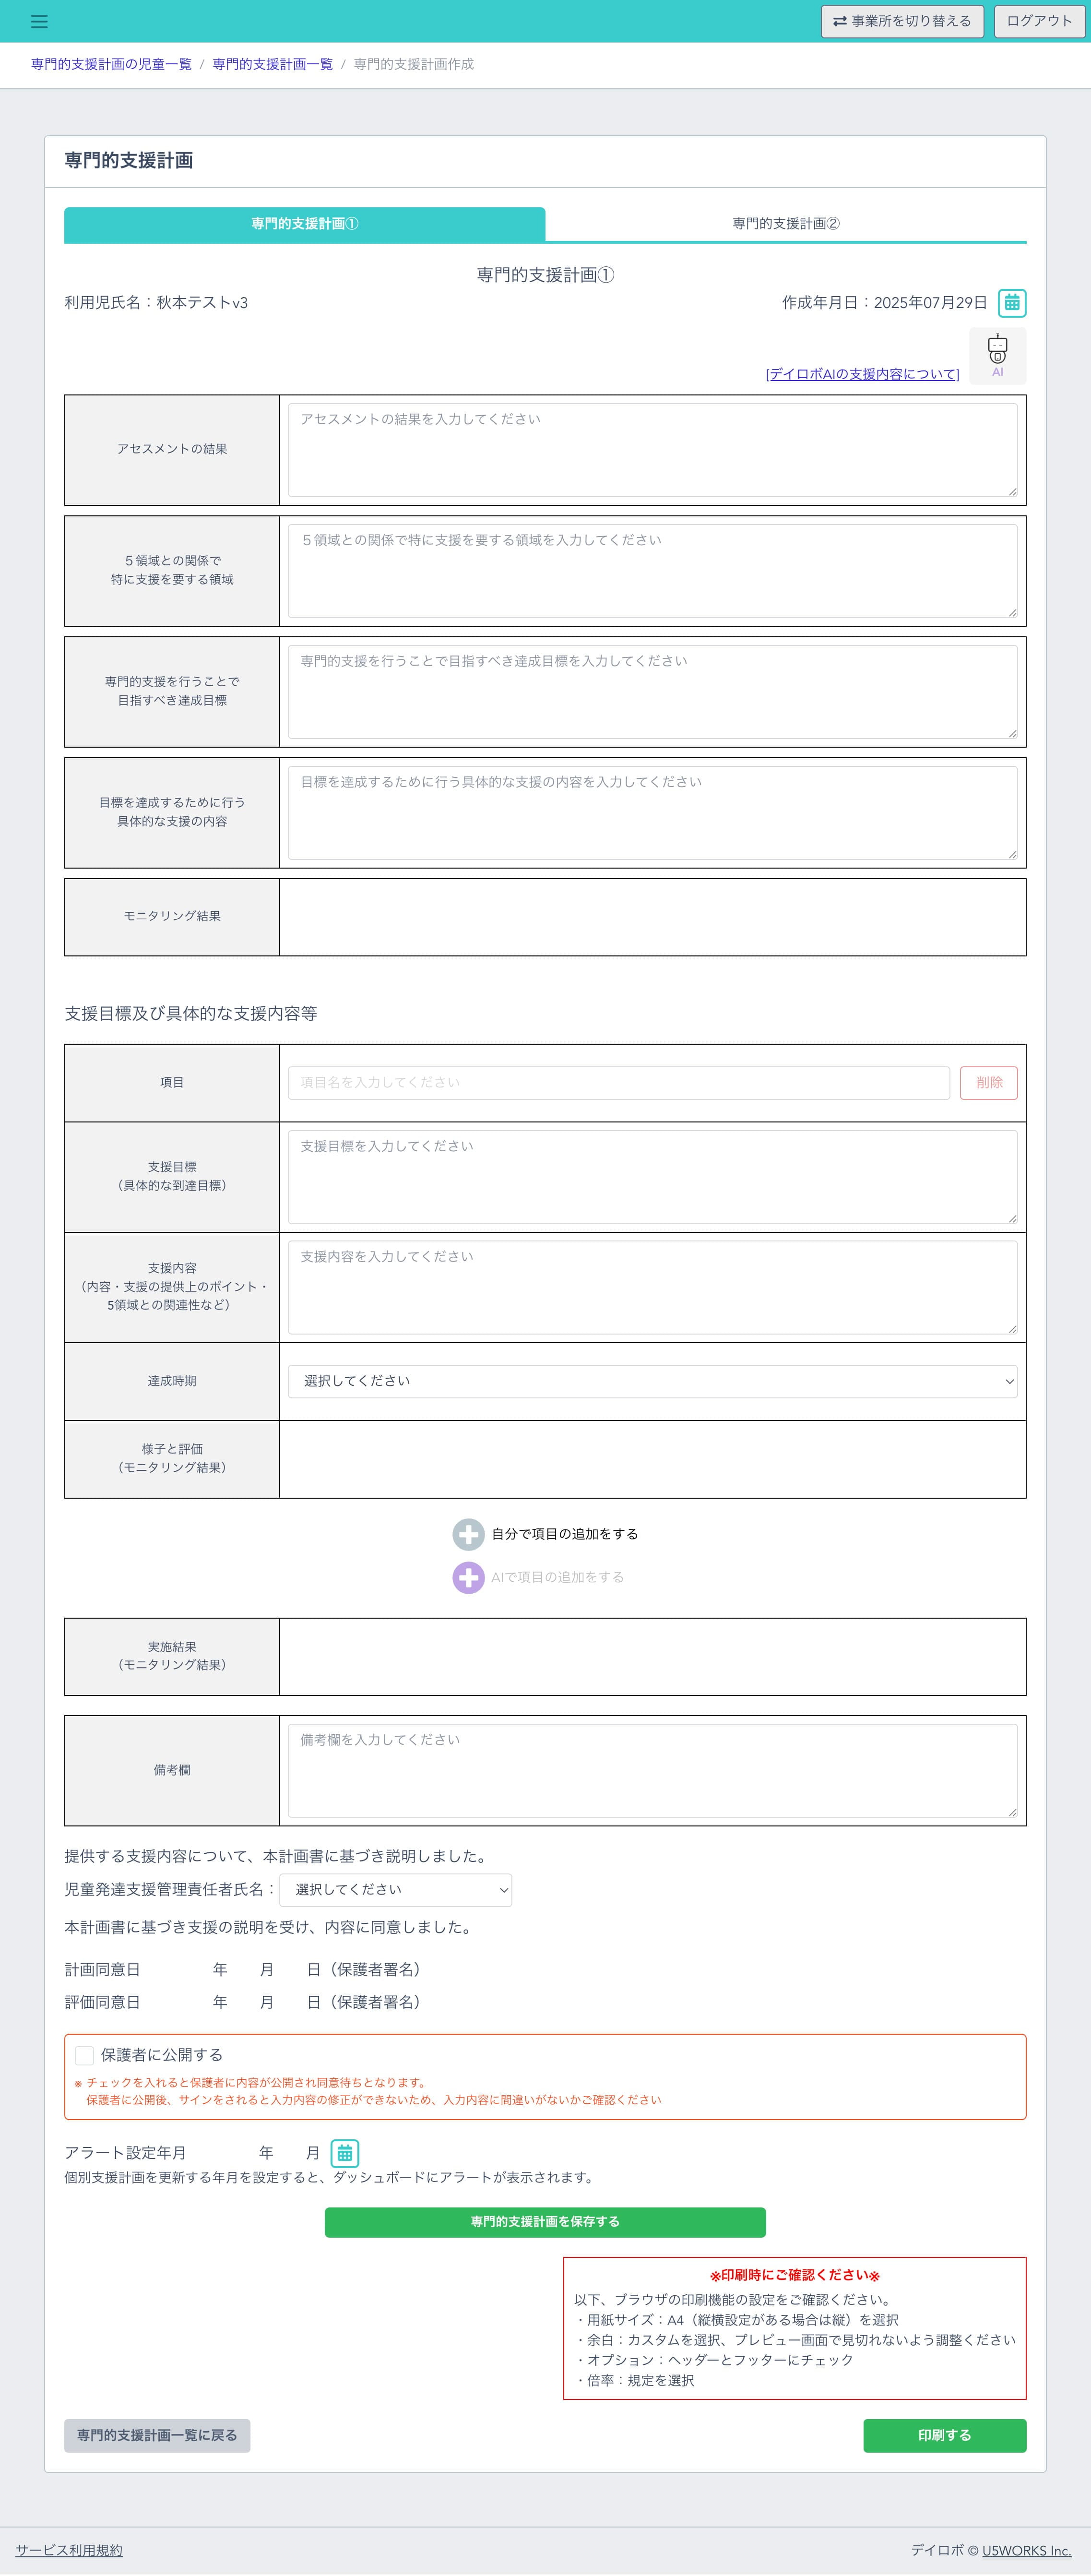Select the 専門的支援計画① tab
The height and width of the screenshot is (2576, 1091).
click(305, 224)
